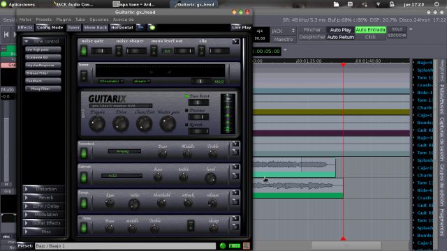Screen dimensions: 447x251
Task: Click the Master gain knob
Action: 168,124
